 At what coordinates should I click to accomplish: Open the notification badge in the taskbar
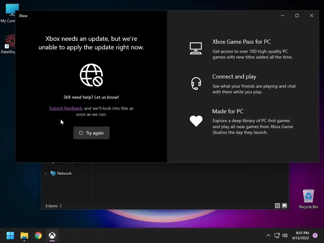point(315,235)
